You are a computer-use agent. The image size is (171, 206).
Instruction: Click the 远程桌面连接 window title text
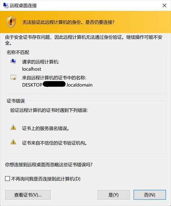click(23, 6)
